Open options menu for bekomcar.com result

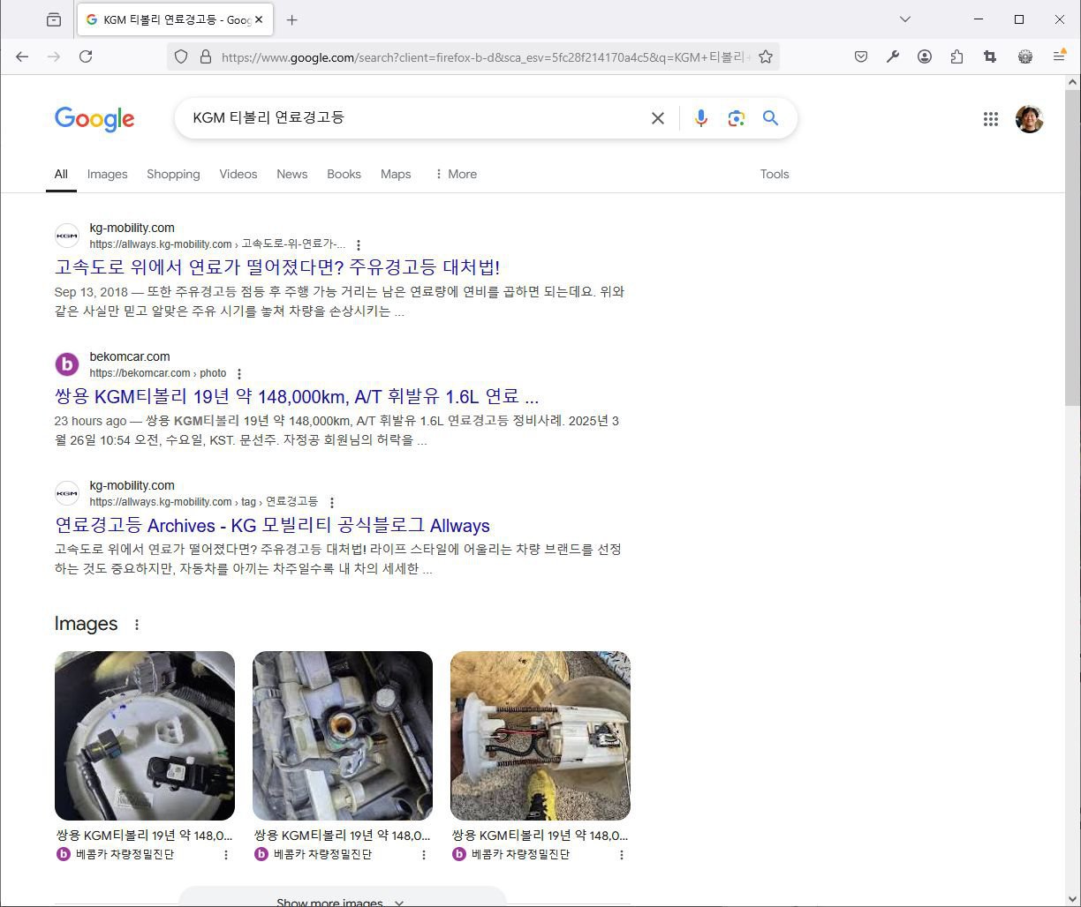click(x=239, y=374)
